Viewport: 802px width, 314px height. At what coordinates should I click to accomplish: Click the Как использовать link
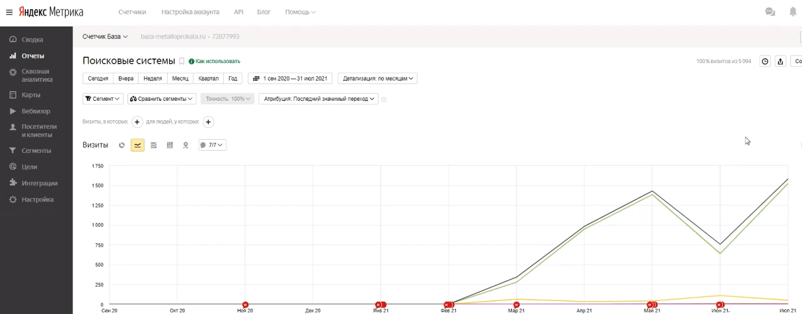(x=218, y=61)
